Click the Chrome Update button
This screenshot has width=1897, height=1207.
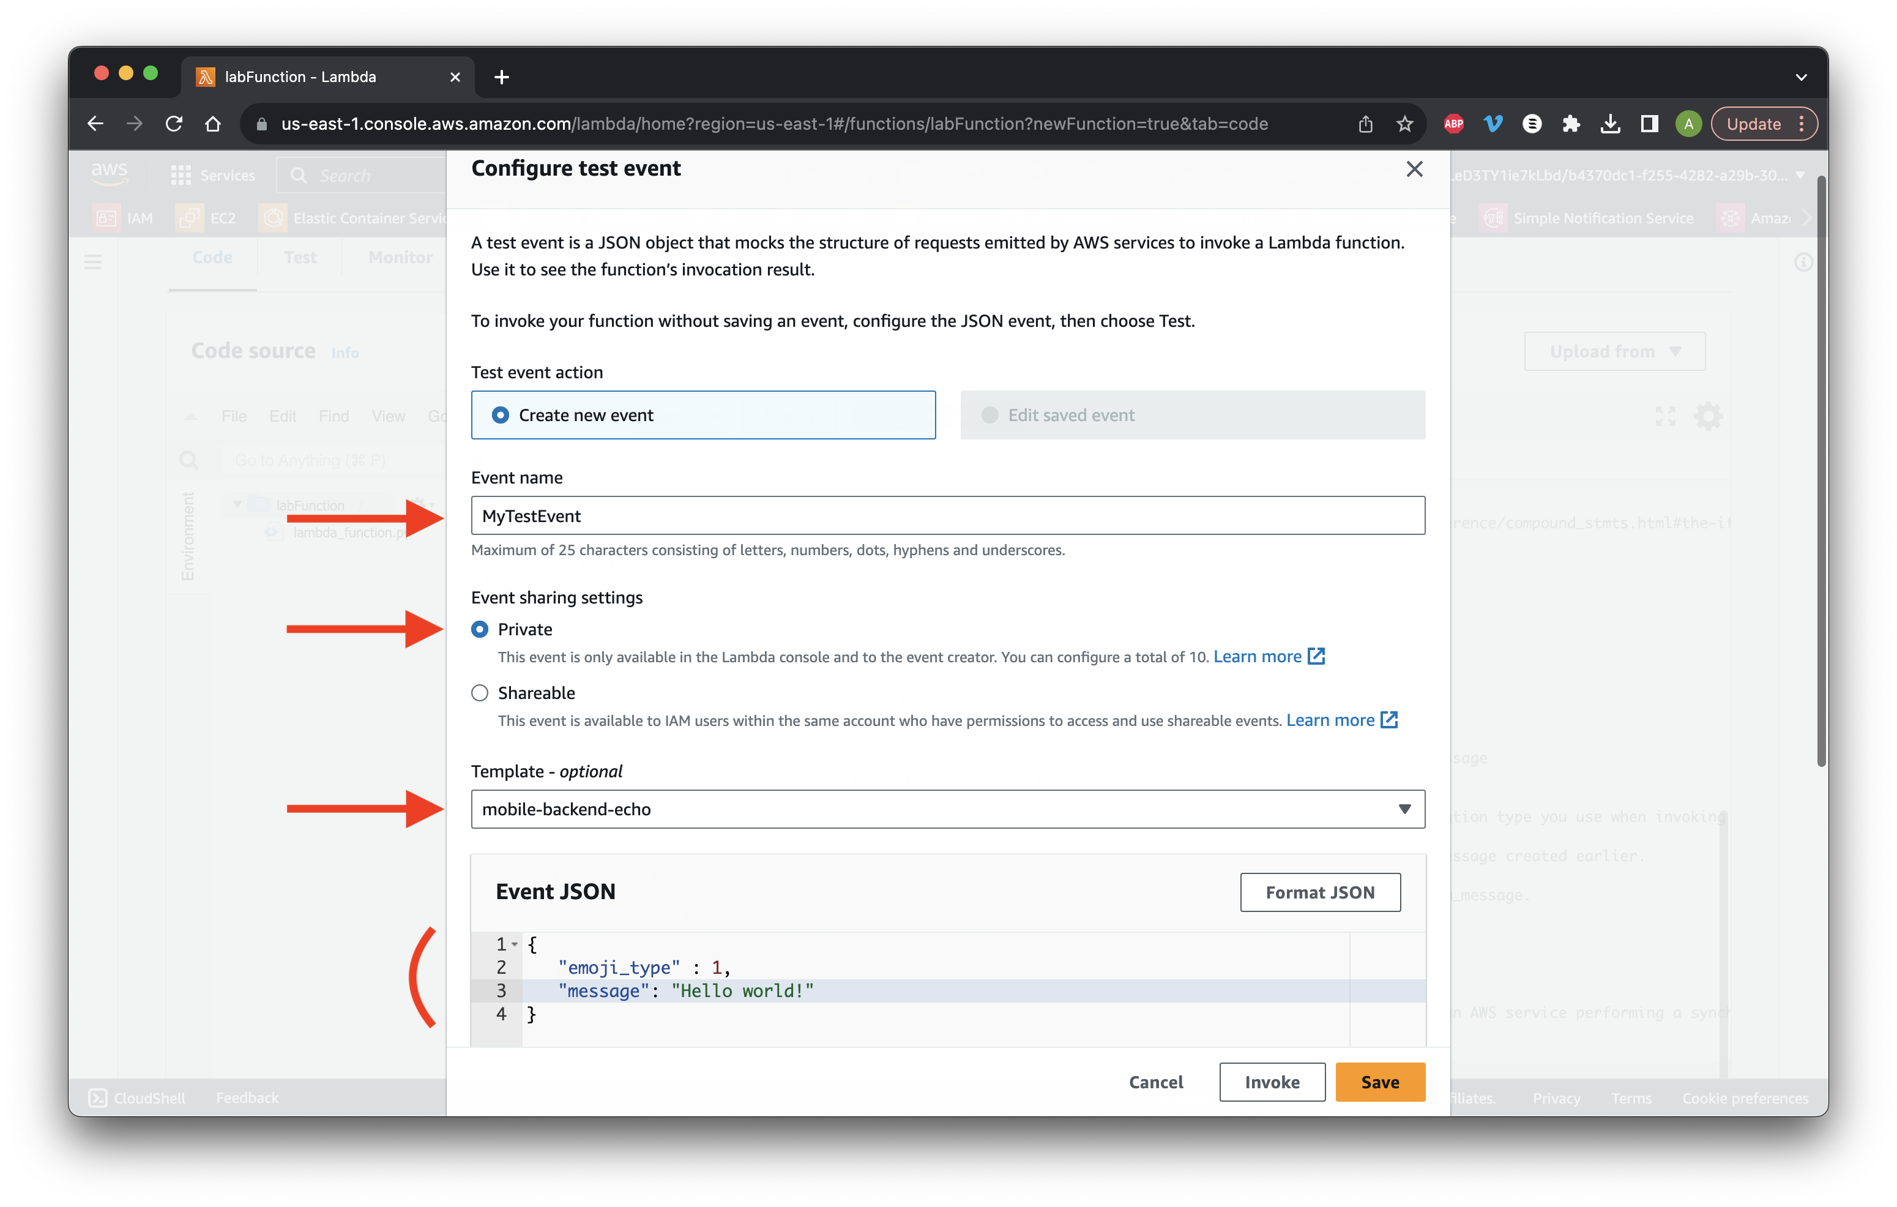click(x=1754, y=124)
